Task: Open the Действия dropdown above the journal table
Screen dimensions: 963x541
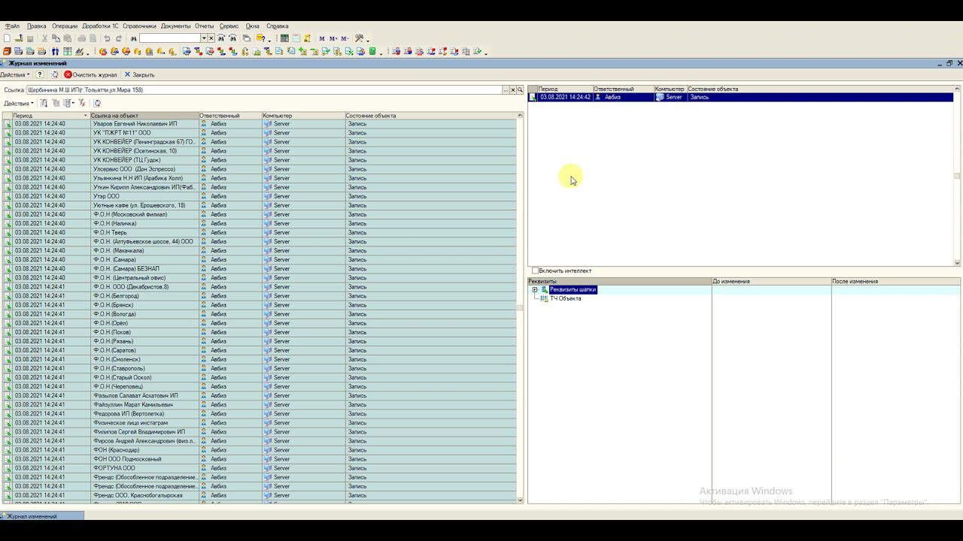Action: [x=19, y=103]
